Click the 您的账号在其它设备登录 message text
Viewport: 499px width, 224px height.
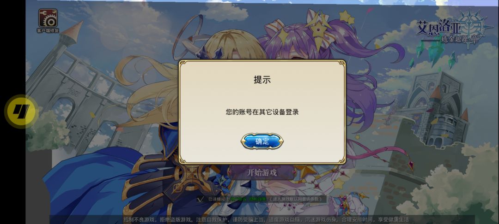coord(262,112)
